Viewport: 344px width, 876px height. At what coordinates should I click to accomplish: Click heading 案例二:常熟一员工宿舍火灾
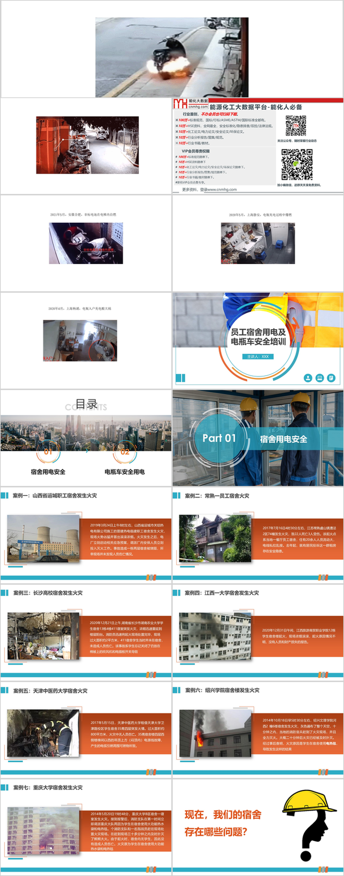(217, 496)
